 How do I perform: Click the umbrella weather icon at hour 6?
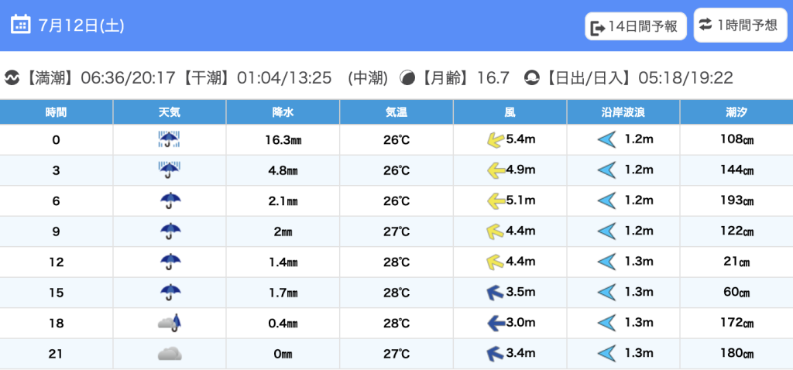169,201
